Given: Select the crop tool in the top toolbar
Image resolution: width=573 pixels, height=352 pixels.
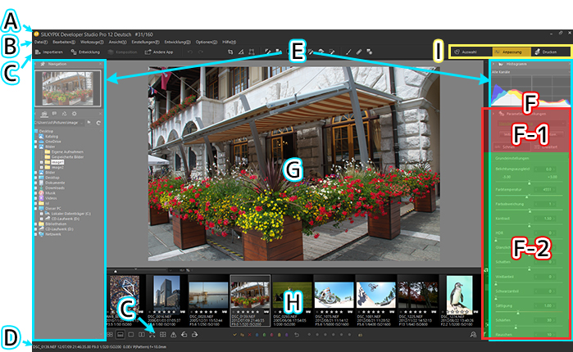Looking at the screenshot, I should (x=230, y=52).
